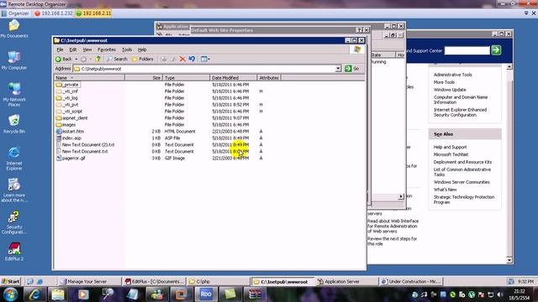Click the More Tools link
Image resolution: width=538 pixels, height=302 pixels.
click(444, 82)
